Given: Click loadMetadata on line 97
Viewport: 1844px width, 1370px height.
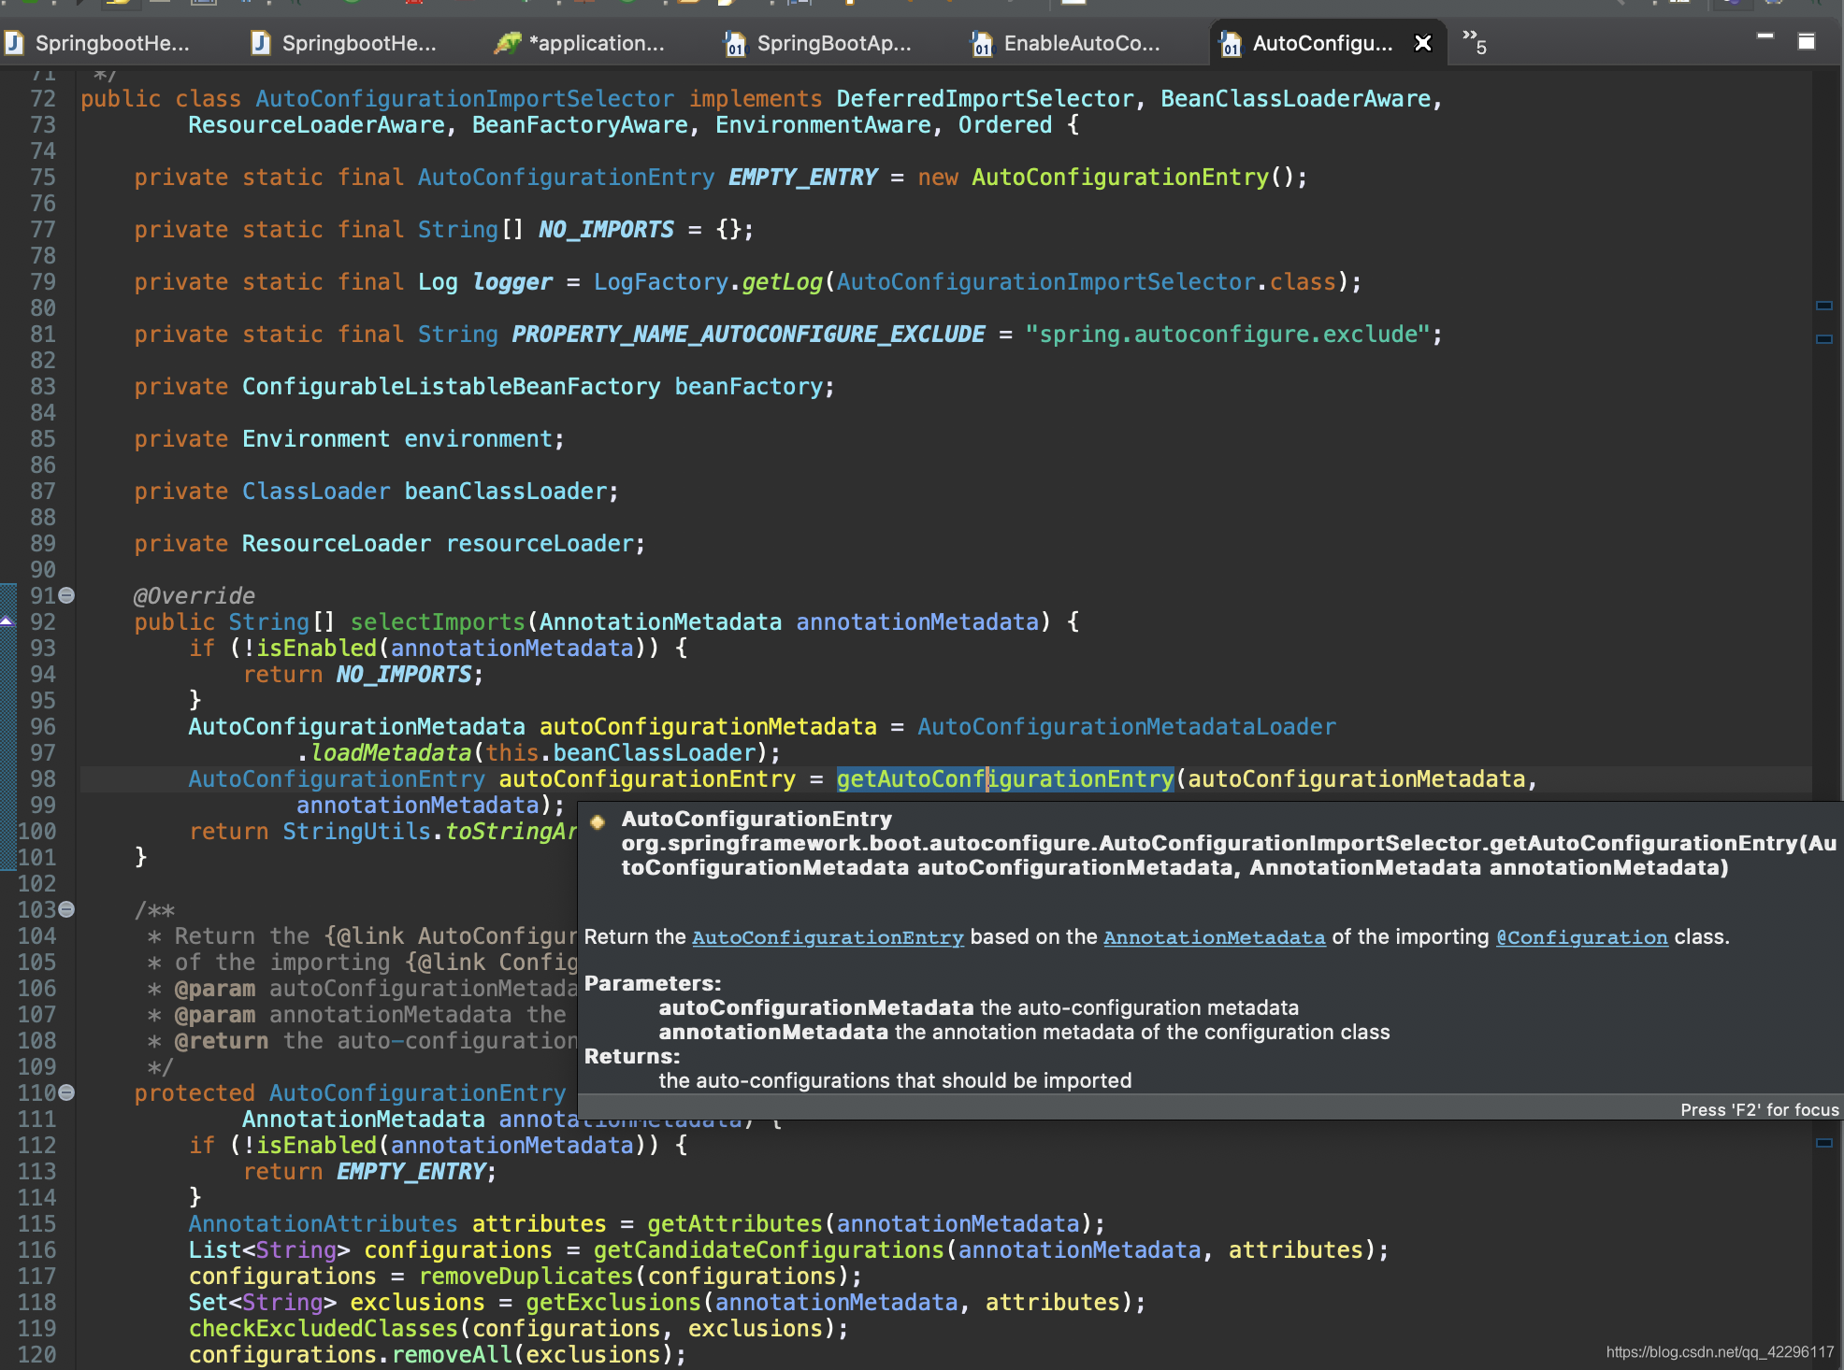Looking at the screenshot, I should [391, 753].
